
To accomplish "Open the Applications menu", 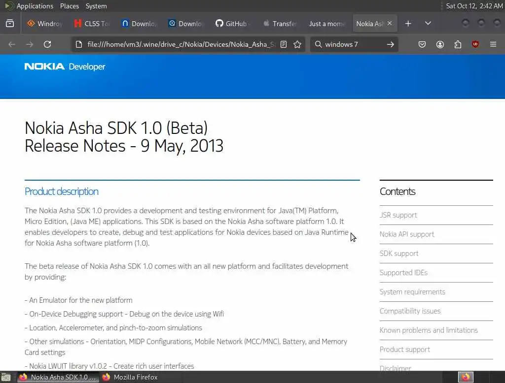I will point(35,6).
